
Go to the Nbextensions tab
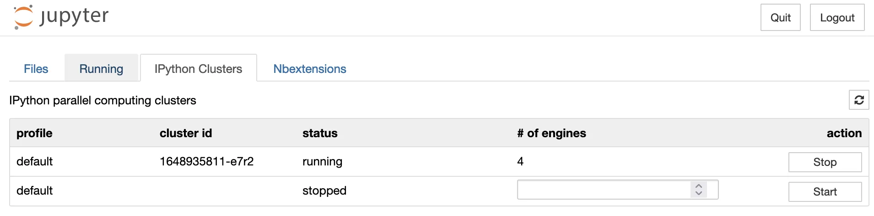[310, 69]
